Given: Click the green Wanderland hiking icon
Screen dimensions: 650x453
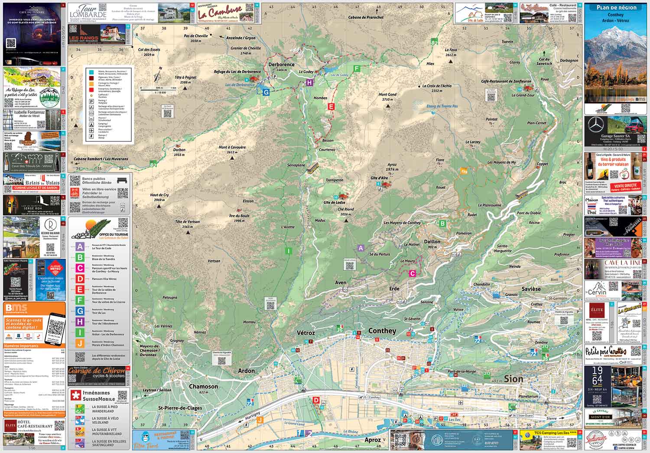Looking at the screenshot, I should tap(79, 409).
